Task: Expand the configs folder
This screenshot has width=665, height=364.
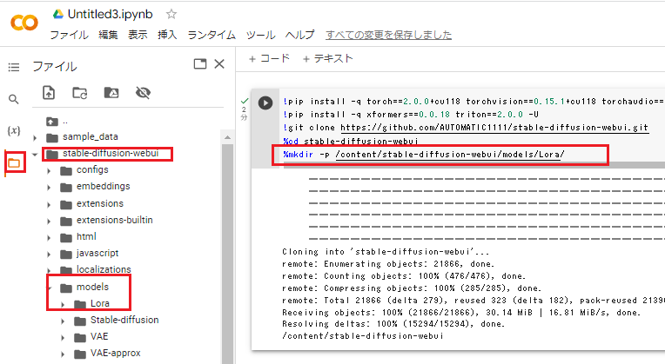Action: tap(50, 169)
